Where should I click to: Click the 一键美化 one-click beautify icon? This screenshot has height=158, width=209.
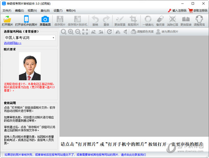pyautogui.click(x=148, y=19)
